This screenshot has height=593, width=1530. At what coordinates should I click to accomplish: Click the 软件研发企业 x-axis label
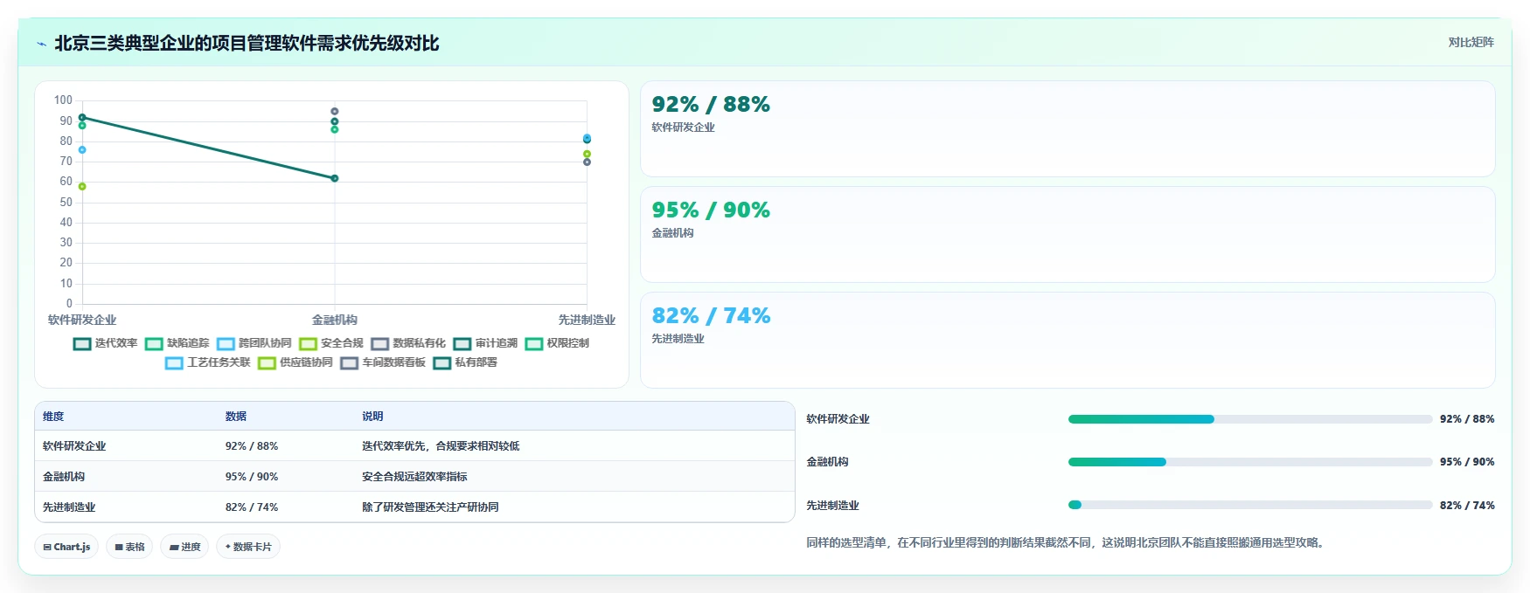(82, 320)
